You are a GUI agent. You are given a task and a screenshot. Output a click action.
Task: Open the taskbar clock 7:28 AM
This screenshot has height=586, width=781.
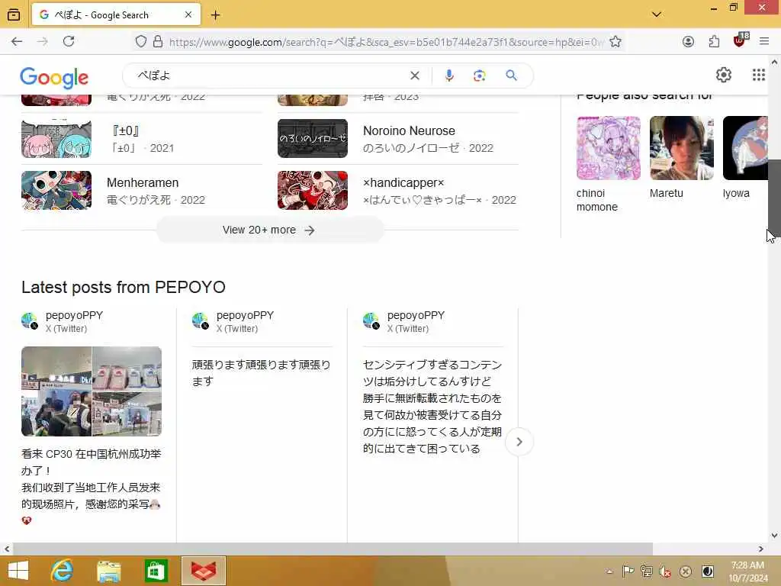(747, 572)
